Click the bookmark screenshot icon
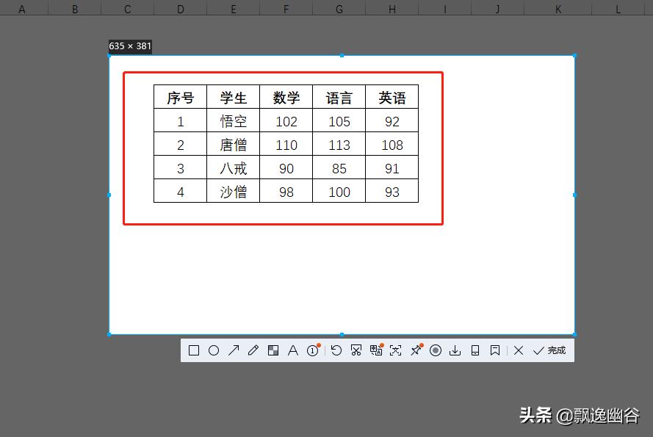Image resolution: width=653 pixels, height=437 pixels. (x=494, y=350)
